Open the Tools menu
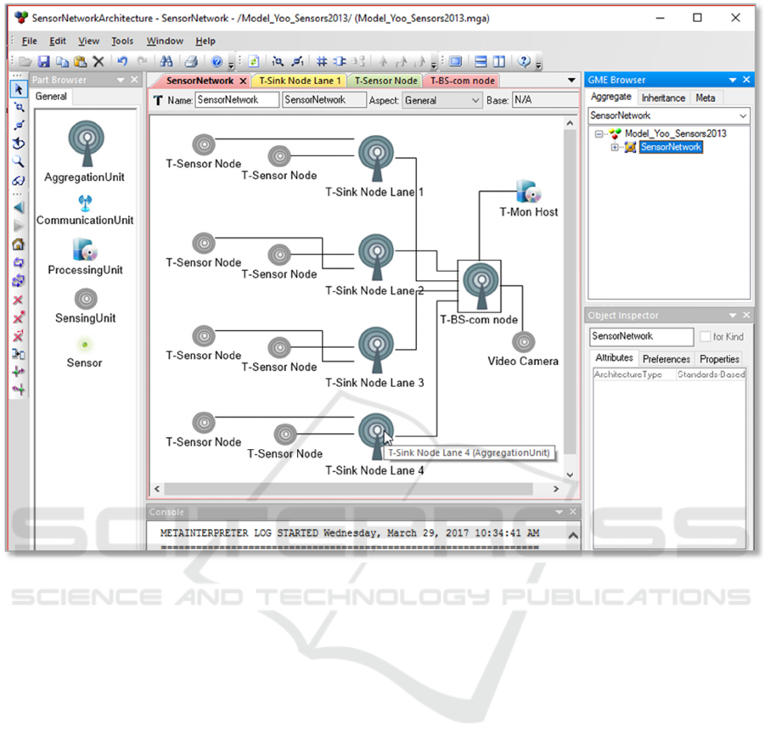 (x=122, y=41)
